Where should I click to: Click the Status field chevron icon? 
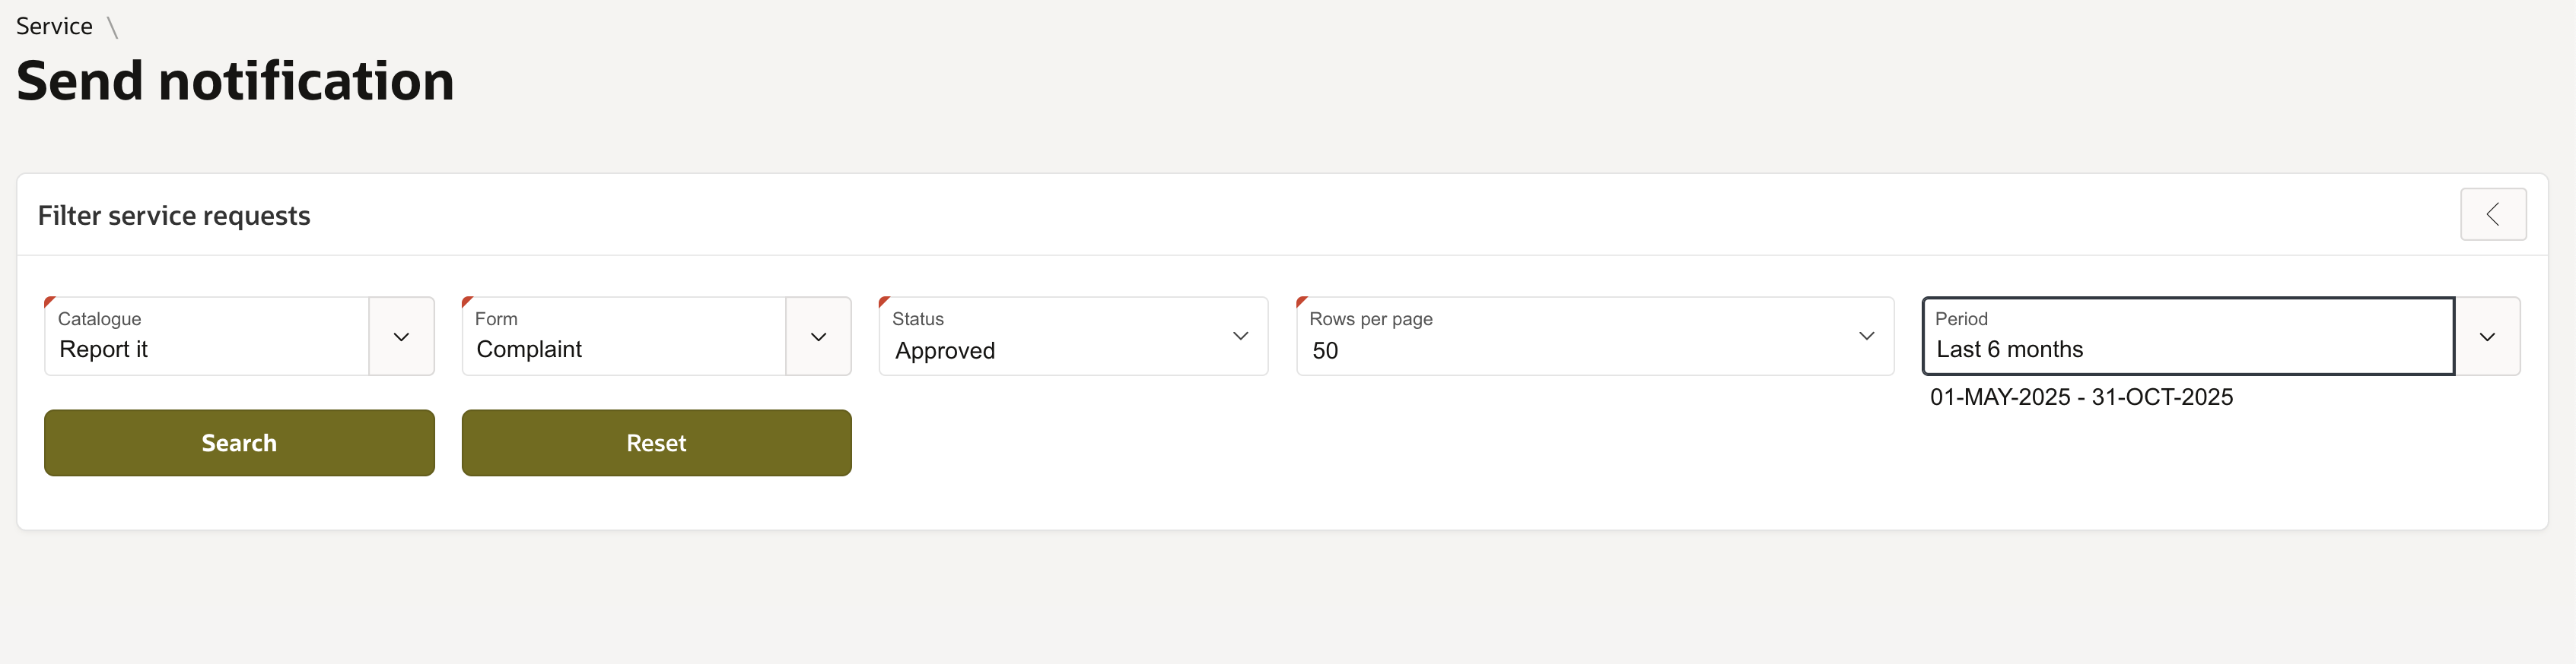[x=1240, y=337]
